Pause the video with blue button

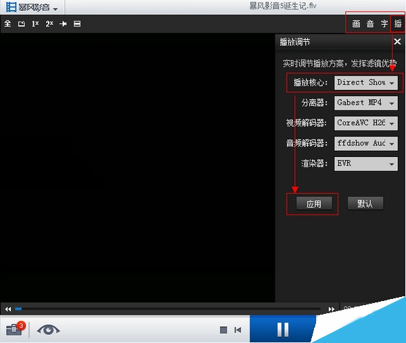coord(283,329)
